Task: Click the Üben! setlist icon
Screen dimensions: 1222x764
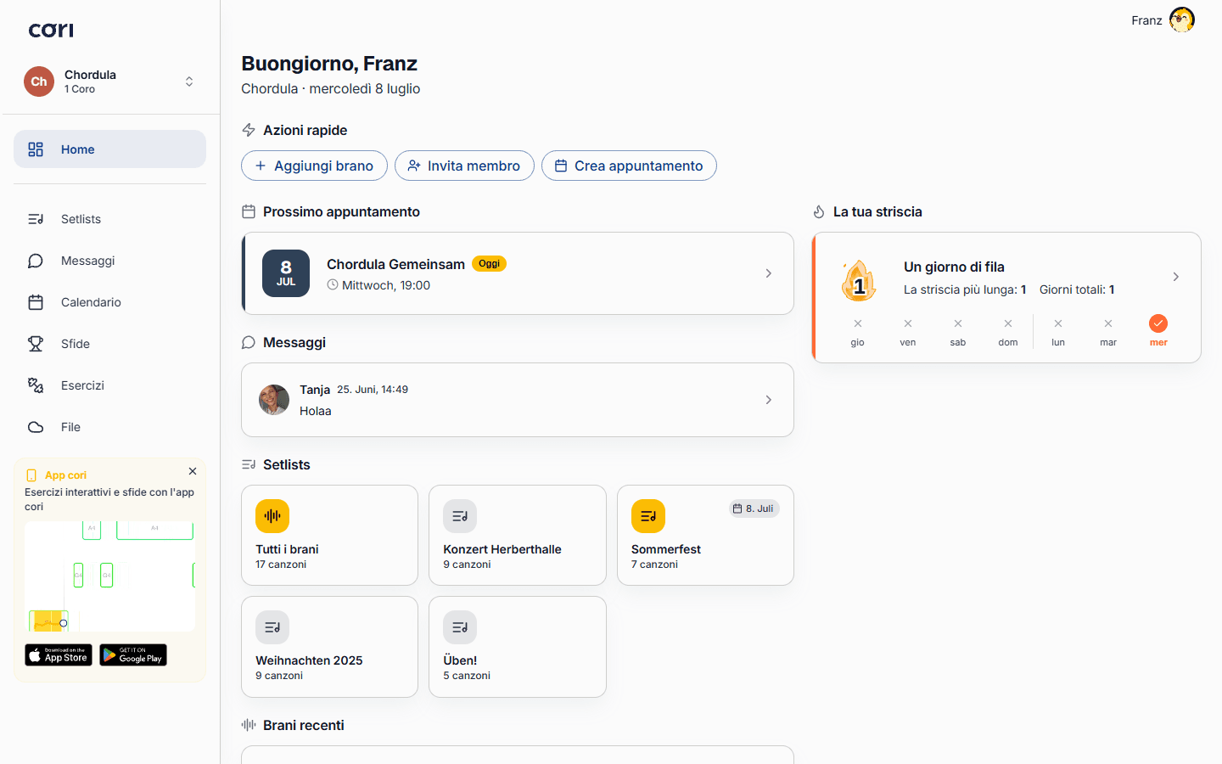Action: 460,627
